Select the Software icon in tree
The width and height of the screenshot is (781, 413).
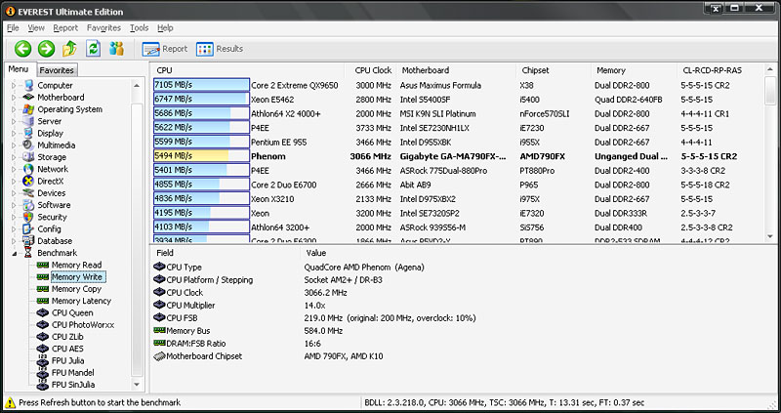[x=29, y=205]
